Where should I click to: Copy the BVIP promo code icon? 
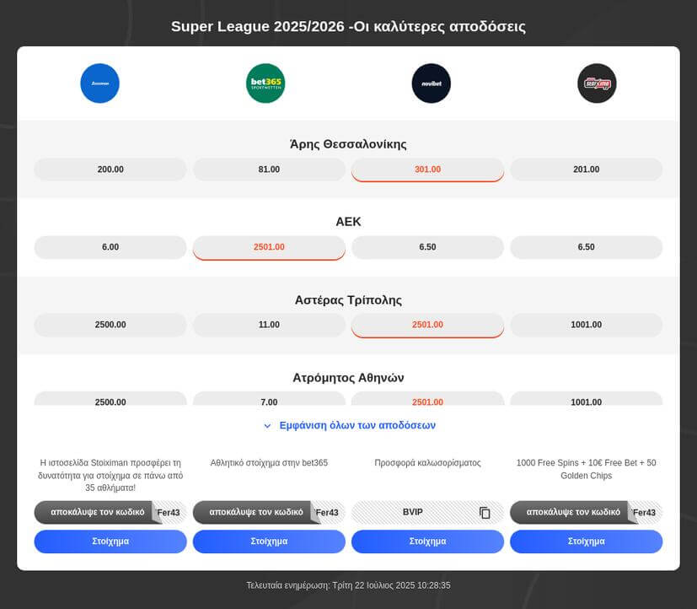pos(485,513)
